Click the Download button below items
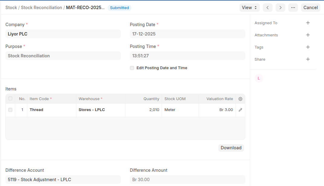 coord(231,148)
